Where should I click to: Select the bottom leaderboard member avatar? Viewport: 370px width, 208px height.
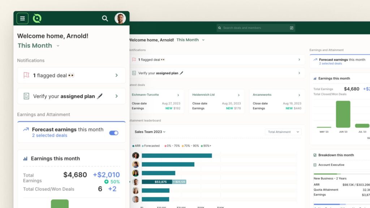click(x=136, y=199)
